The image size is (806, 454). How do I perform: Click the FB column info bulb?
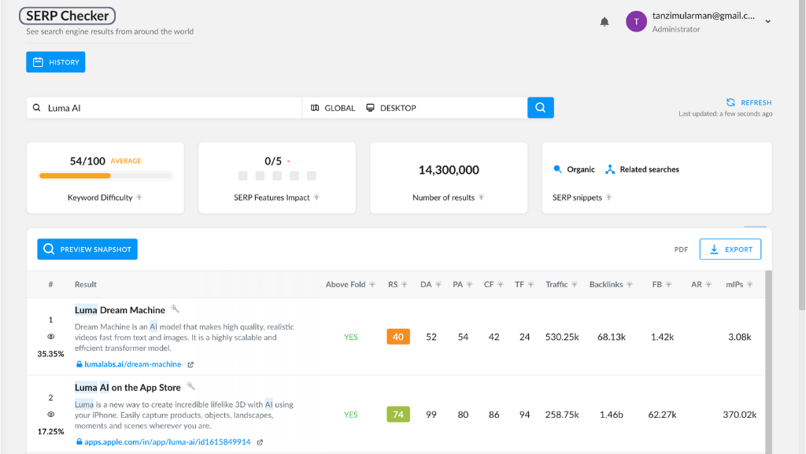pos(668,285)
